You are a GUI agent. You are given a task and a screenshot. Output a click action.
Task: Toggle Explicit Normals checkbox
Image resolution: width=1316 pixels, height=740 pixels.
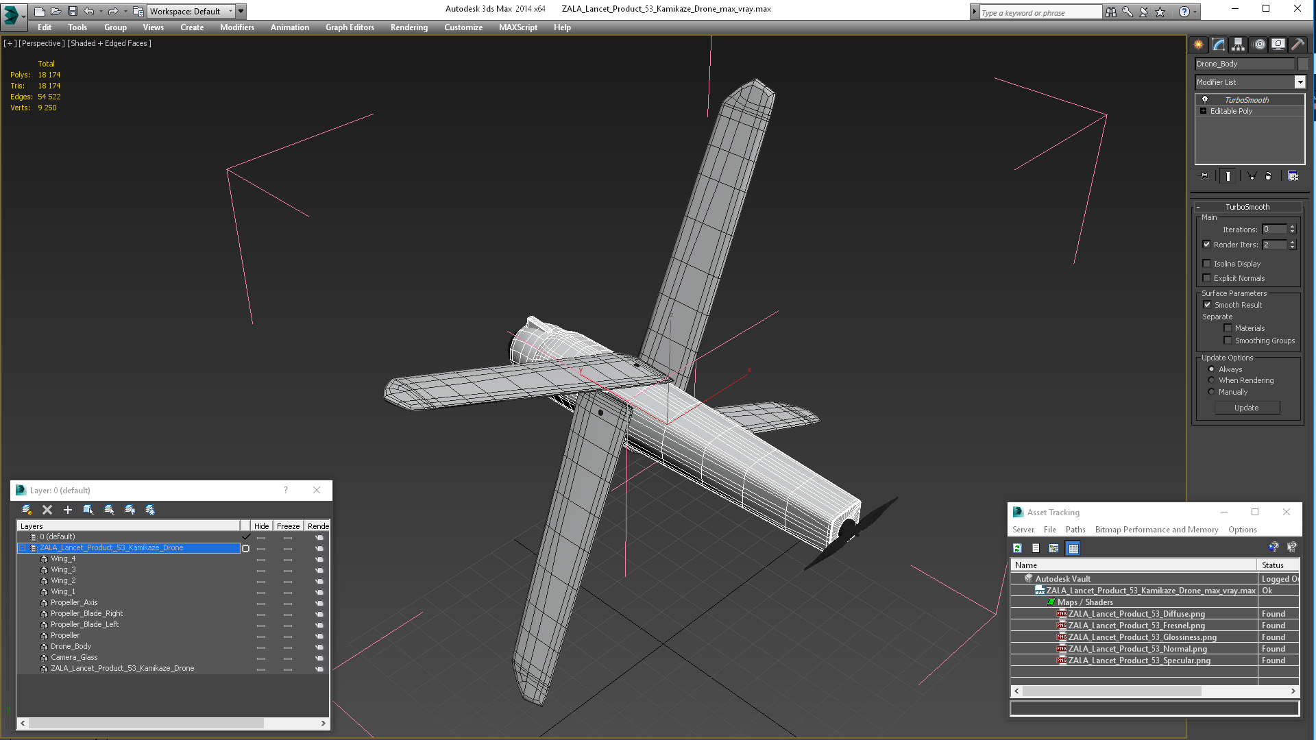pos(1207,278)
